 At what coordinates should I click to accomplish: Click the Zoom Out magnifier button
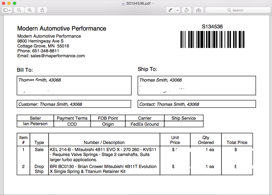coord(19,10)
